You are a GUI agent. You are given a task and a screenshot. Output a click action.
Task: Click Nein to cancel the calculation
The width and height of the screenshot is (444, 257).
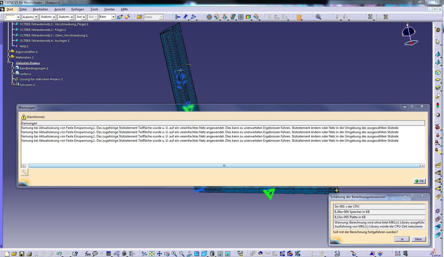coord(418,239)
